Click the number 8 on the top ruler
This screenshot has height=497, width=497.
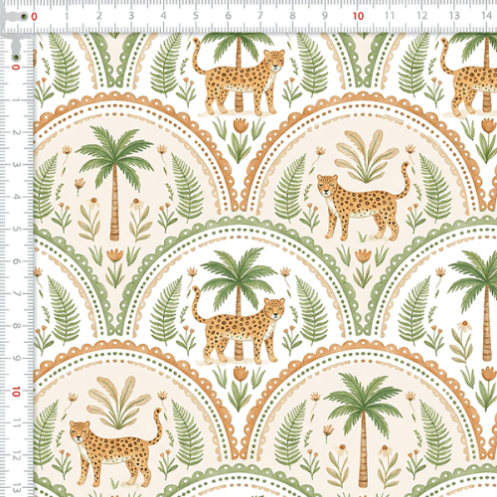292,16
